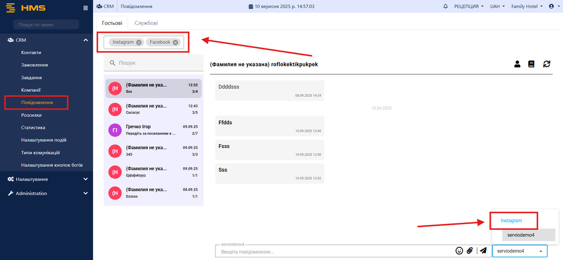The height and width of the screenshot is (260, 563).
Task: Open the Family Hotel dropdown
Action: tap(527, 7)
